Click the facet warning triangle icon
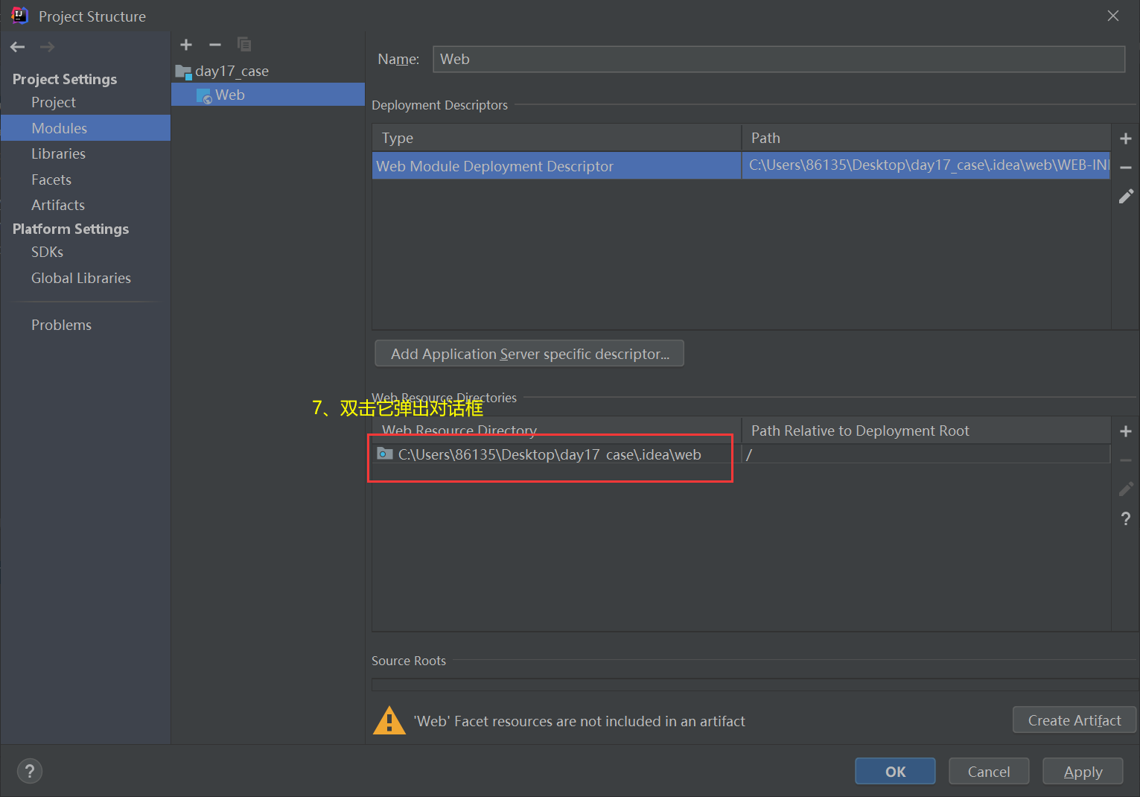The image size is (1140, 797). 389,720
